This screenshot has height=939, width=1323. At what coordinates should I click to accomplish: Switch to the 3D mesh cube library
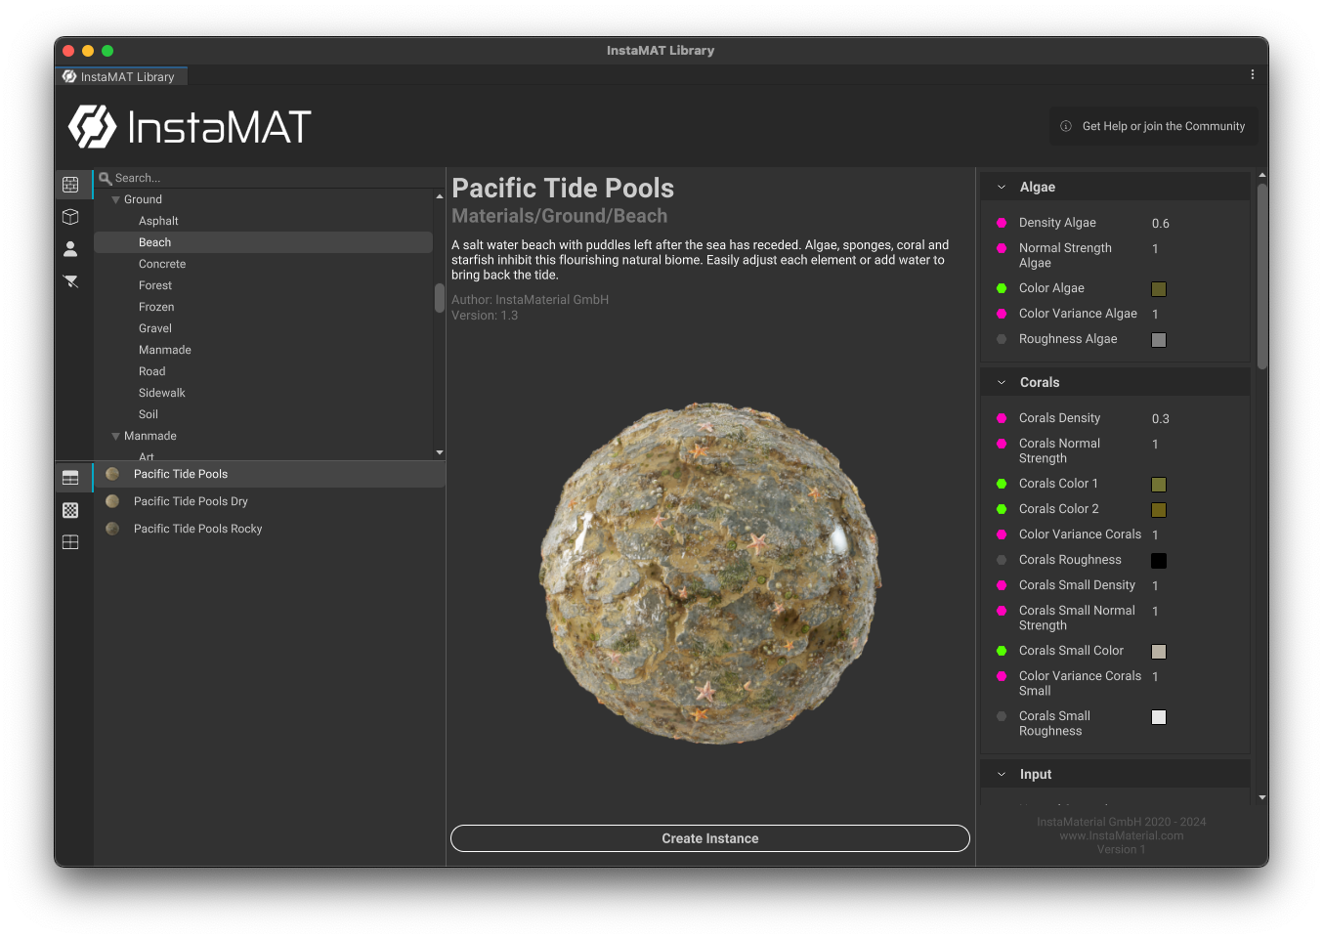click(70, 216)
